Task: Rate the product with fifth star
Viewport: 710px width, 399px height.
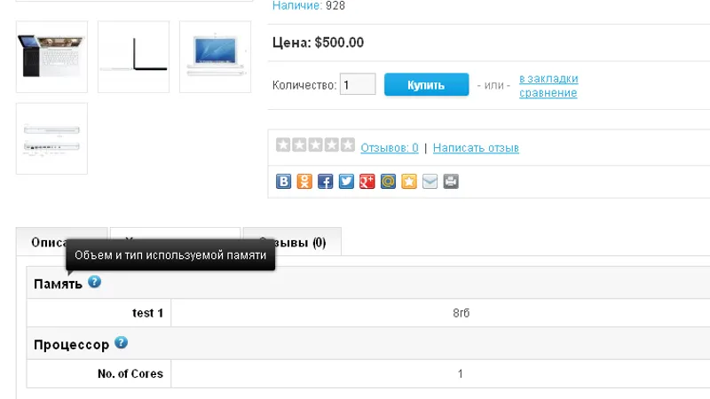Action: point(348,145)
